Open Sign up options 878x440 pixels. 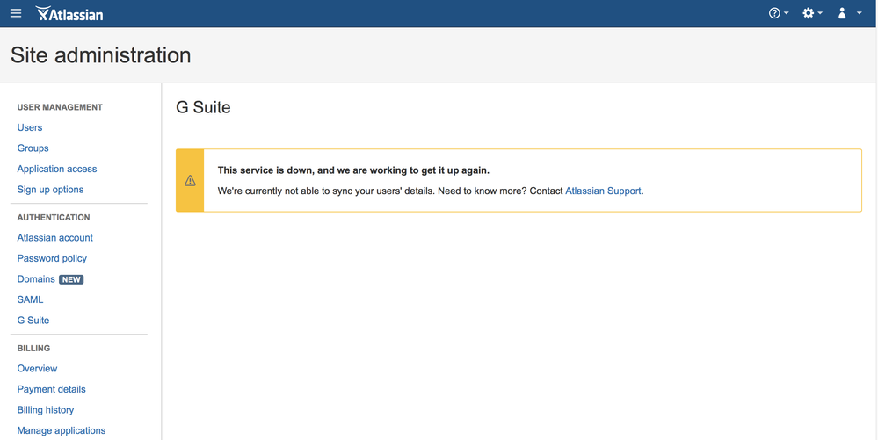point(50,190)
